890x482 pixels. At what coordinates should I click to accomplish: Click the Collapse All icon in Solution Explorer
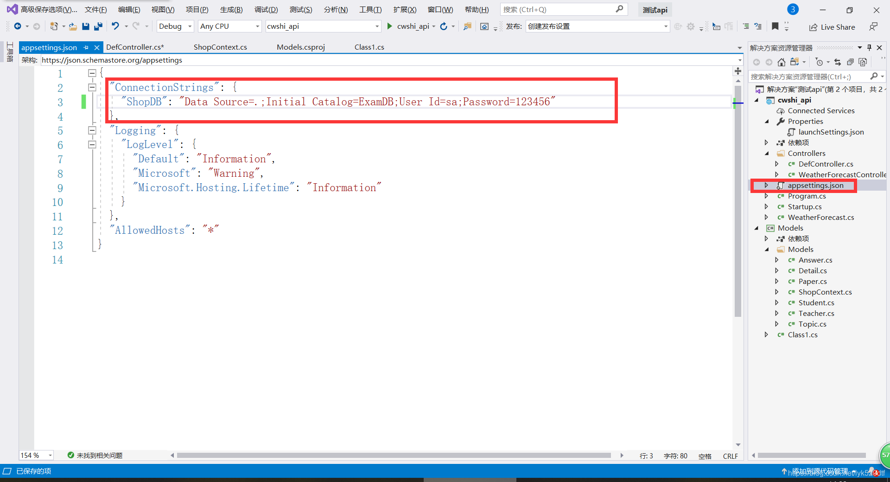850,62
